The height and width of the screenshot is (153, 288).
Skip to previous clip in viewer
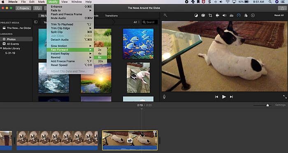pyautogui.click(x=216, y=97)
